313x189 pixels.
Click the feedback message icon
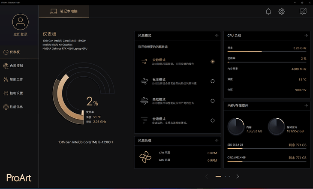tap(303, 12)
